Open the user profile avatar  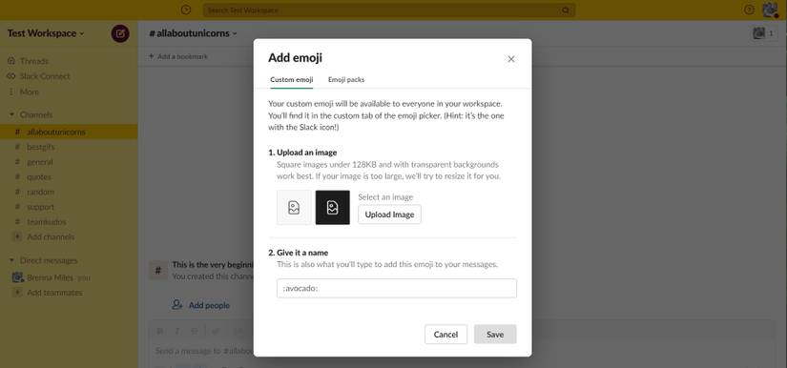(x=770, y=10)
